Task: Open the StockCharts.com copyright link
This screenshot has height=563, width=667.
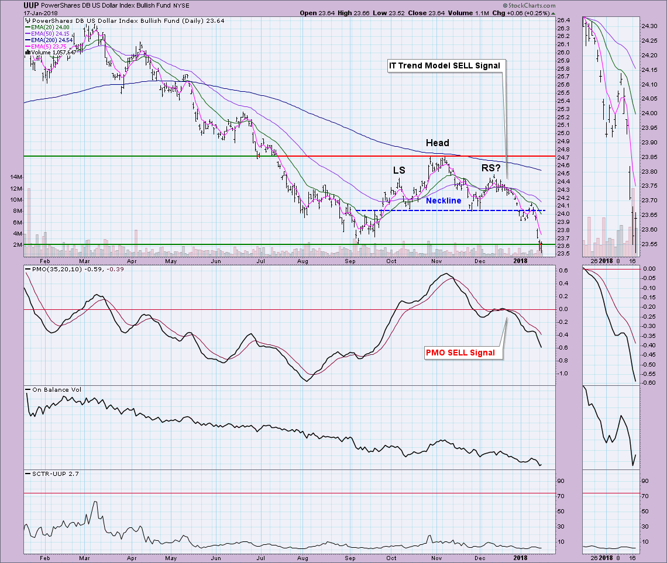Action: pos(529,5)
